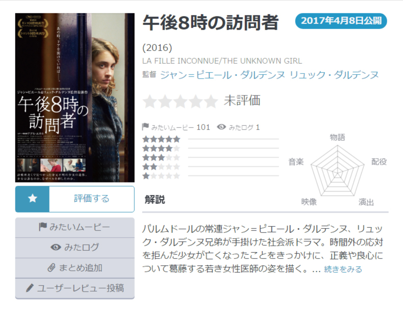
Task: Click the three-star rating distribution row
Action: pos(211,157)
